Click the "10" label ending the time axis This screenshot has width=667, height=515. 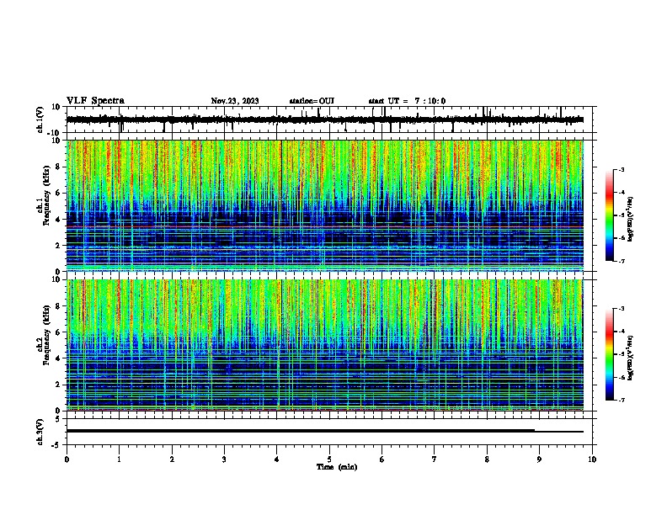tap(592, 459)
